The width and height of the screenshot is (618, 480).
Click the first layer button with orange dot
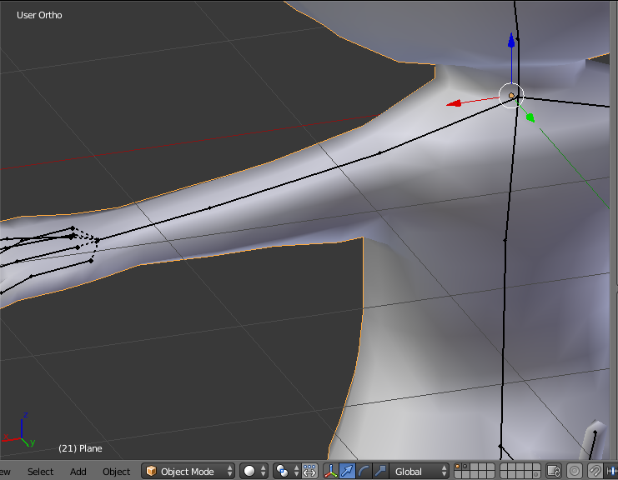[x=458, y=467]
